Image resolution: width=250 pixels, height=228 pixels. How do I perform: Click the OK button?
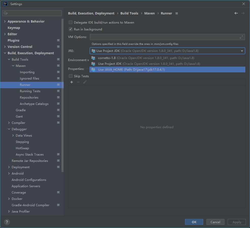[x=194, y=222]
